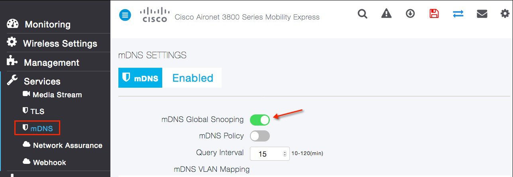Open the search magnifier icon
The height and width of the screenshot is (177, 513).
point(362,14)
